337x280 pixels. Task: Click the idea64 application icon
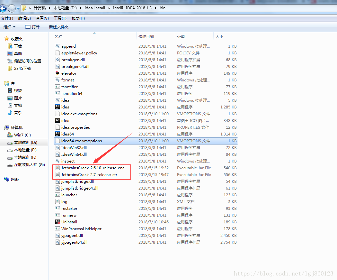pos(58,134)
